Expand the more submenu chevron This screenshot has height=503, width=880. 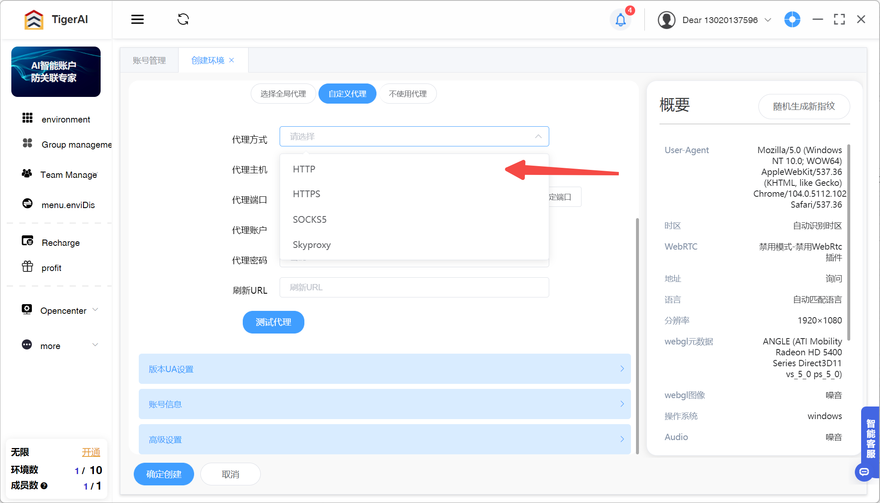[95, 345]
